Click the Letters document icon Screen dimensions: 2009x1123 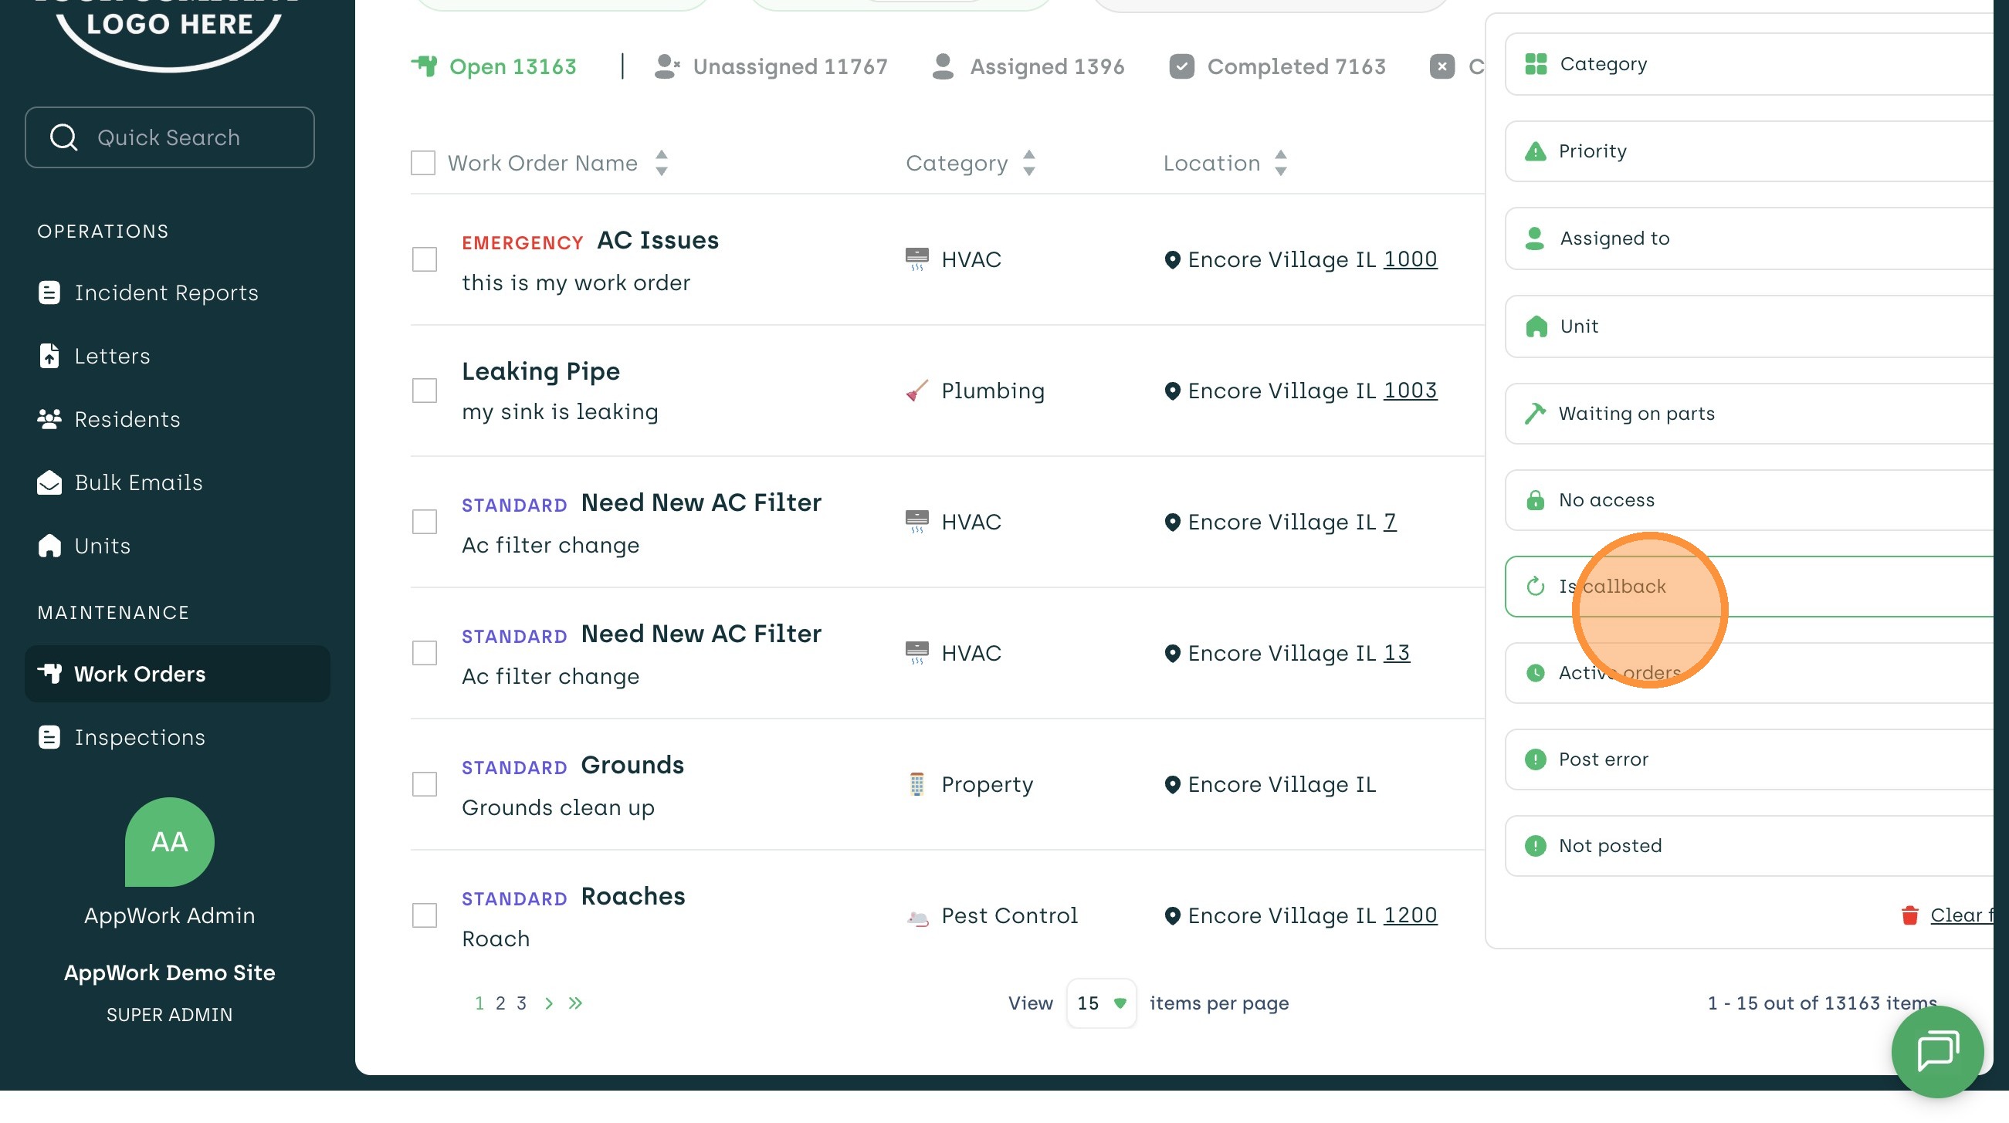click(x=49, y=356)
